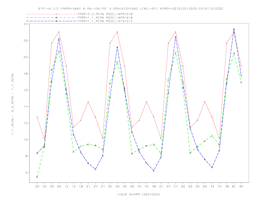The height and width of the screenshot is (203, 263).
Task: Click the red plus data point at hour 21
Action: pyautogui.click(x=88, y=102)
